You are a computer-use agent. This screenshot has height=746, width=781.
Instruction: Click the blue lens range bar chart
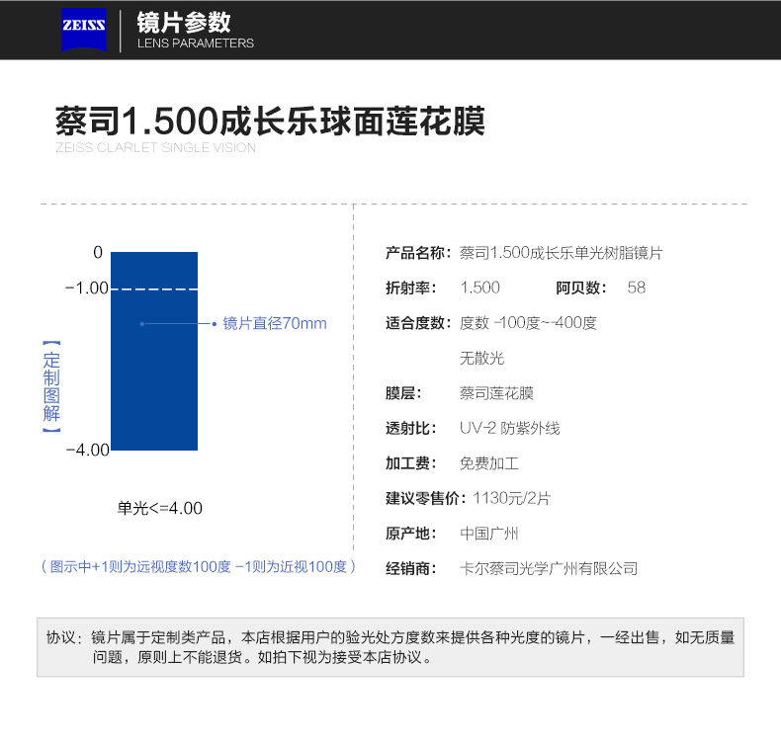coord(154,351)
